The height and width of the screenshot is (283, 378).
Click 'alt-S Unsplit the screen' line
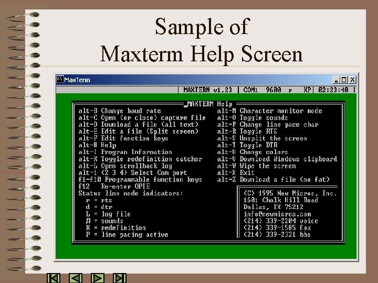coord(262,138)
